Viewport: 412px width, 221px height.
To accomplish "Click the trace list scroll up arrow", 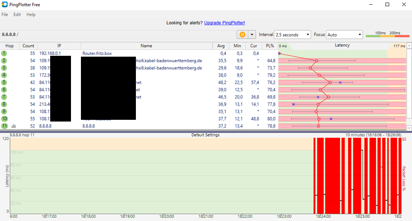I will click(409, 46).
